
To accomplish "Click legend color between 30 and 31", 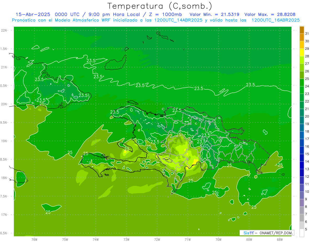I will (x=302, y=37).
